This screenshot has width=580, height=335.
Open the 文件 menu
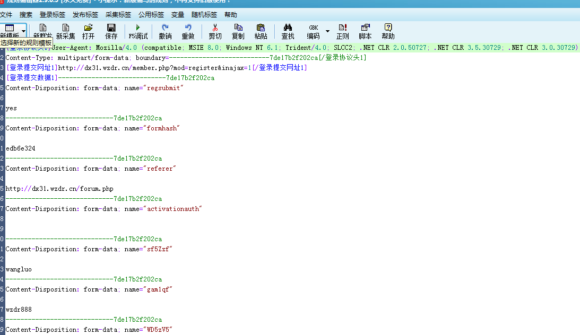tap(6, 15)
